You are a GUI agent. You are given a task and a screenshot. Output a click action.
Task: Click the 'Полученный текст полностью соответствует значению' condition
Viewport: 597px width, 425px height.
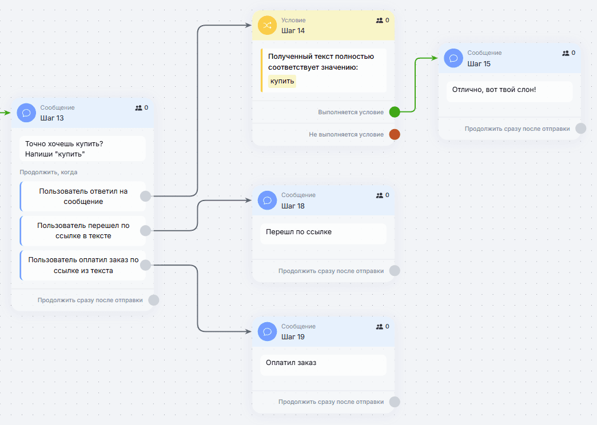pyautogui.click(x=324, y=70)
